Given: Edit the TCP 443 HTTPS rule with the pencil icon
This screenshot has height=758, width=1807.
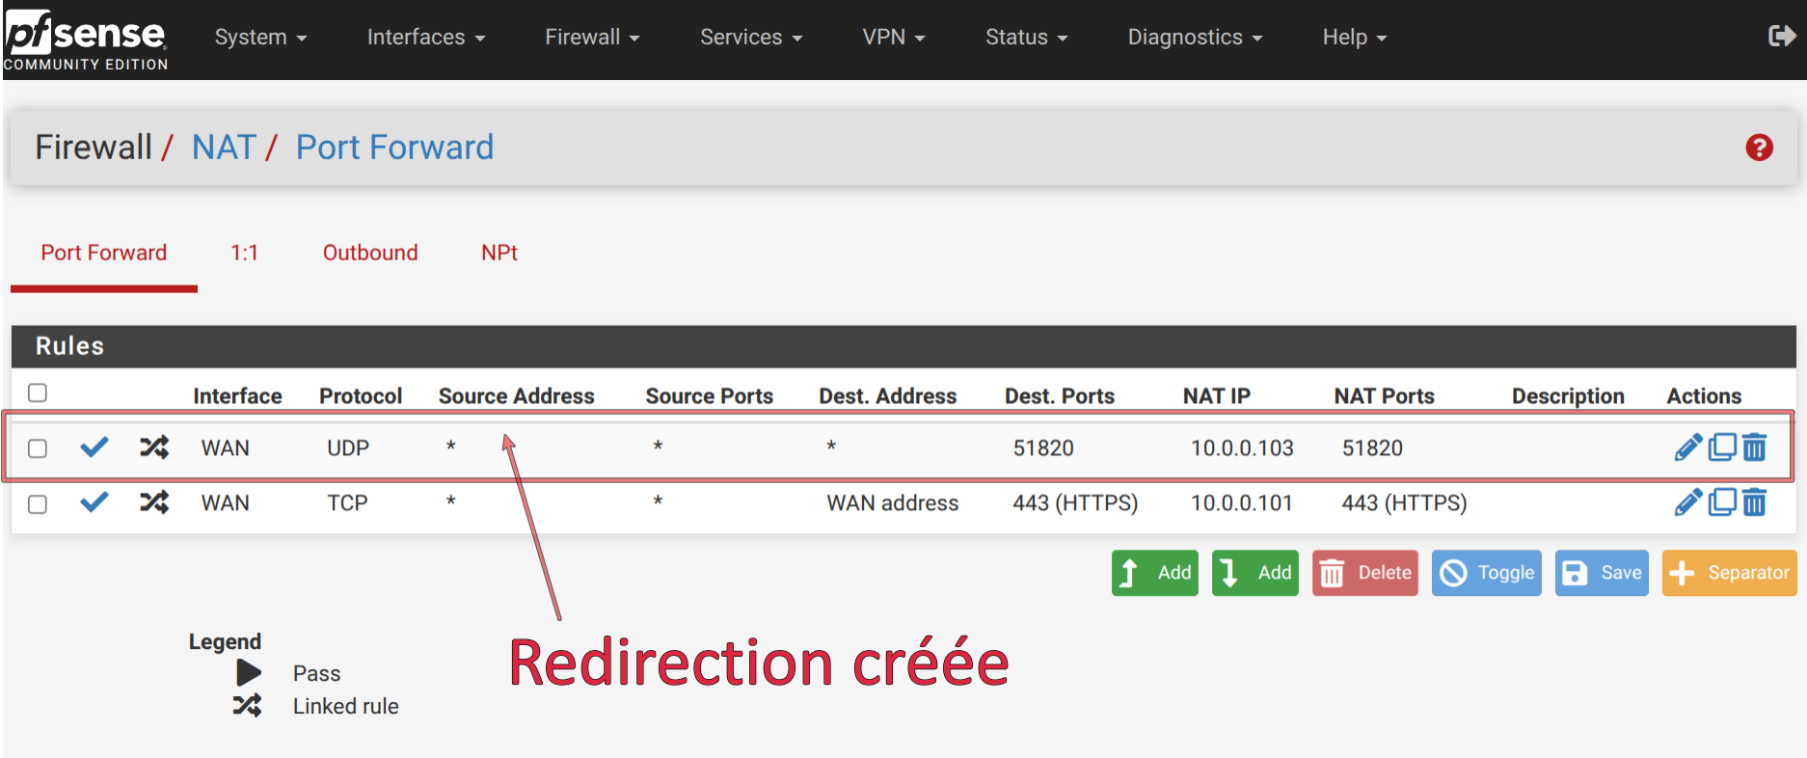Looking at the screenshot, I should 1687,502.
